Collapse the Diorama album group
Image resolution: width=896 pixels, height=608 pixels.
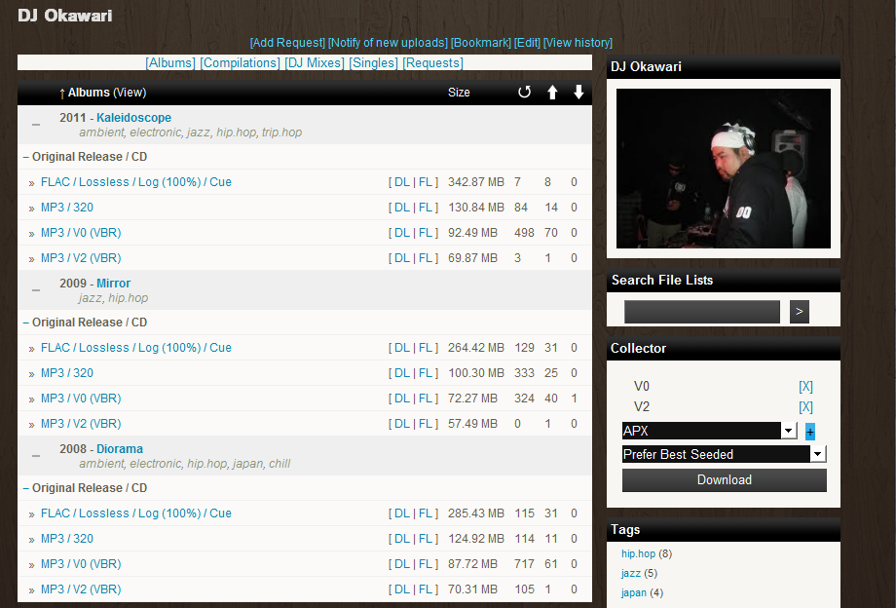click(x=36, y=456)
